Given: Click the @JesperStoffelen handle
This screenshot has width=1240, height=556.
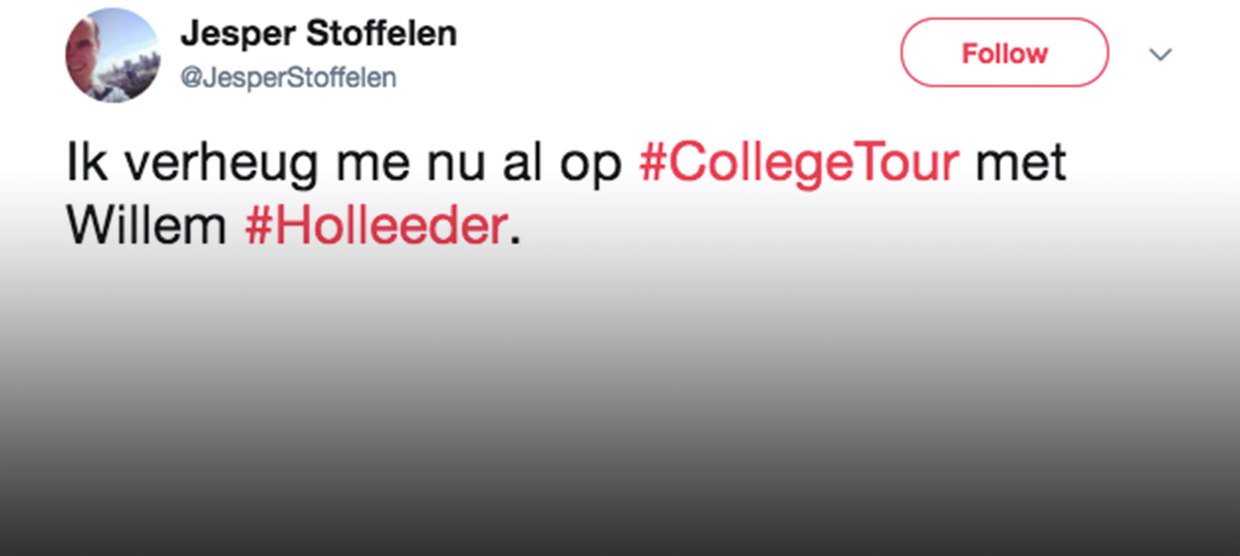Looking at the screenshot, I should pos(288,77).
